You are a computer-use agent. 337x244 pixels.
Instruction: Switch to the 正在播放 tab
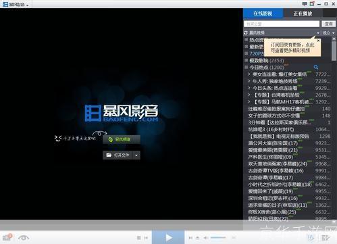[x=303, y=14]
